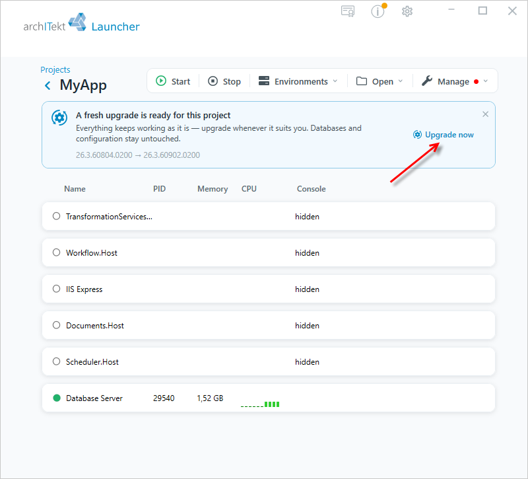Click hidden console status for IIS Express
Image resolution: width=528 pixels, height=479 pixels.
[307, 289]
